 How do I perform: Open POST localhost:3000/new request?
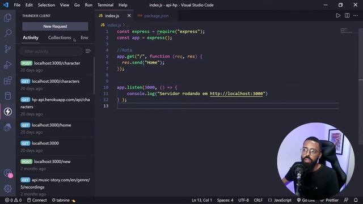(55, 165)
